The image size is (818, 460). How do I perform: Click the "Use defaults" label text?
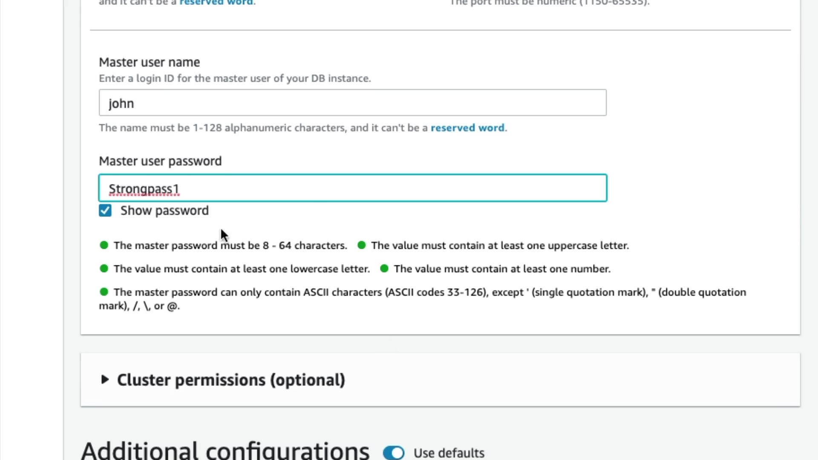coord(449,453)
